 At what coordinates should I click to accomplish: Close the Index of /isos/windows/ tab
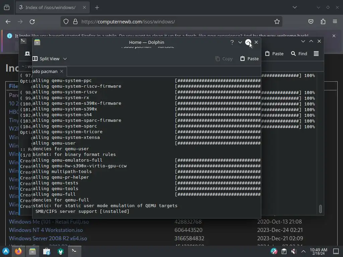coord(84,7)
